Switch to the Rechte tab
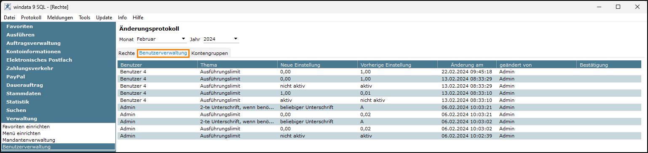This screenshot has width=648, height=153. [x=126, y=53]
